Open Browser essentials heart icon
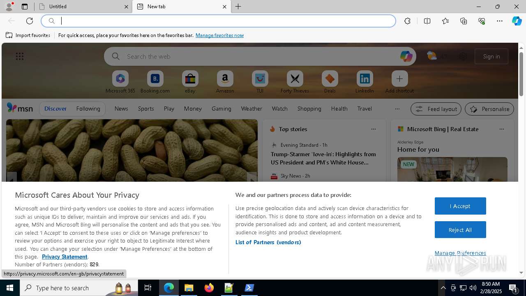 click(x=482, y=21)
